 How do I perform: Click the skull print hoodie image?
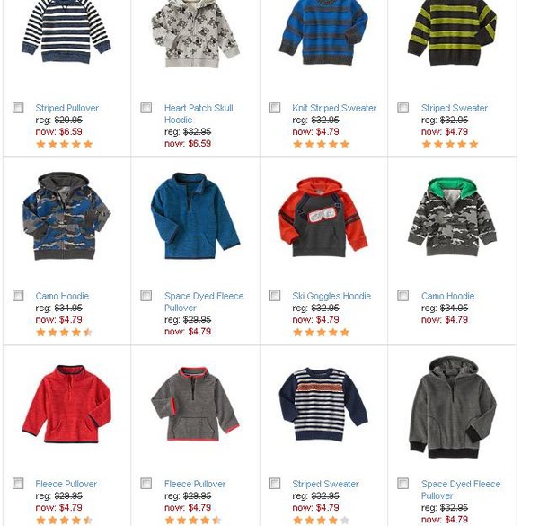pyautogui.click(x=195, y=33)
